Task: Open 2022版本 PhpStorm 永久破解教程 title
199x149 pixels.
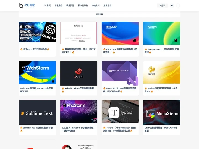Action: click(78, 129)
